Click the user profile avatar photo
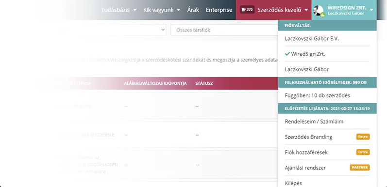Image resolution: width=387 pixels, height=187 pixels. pos(318,10)
